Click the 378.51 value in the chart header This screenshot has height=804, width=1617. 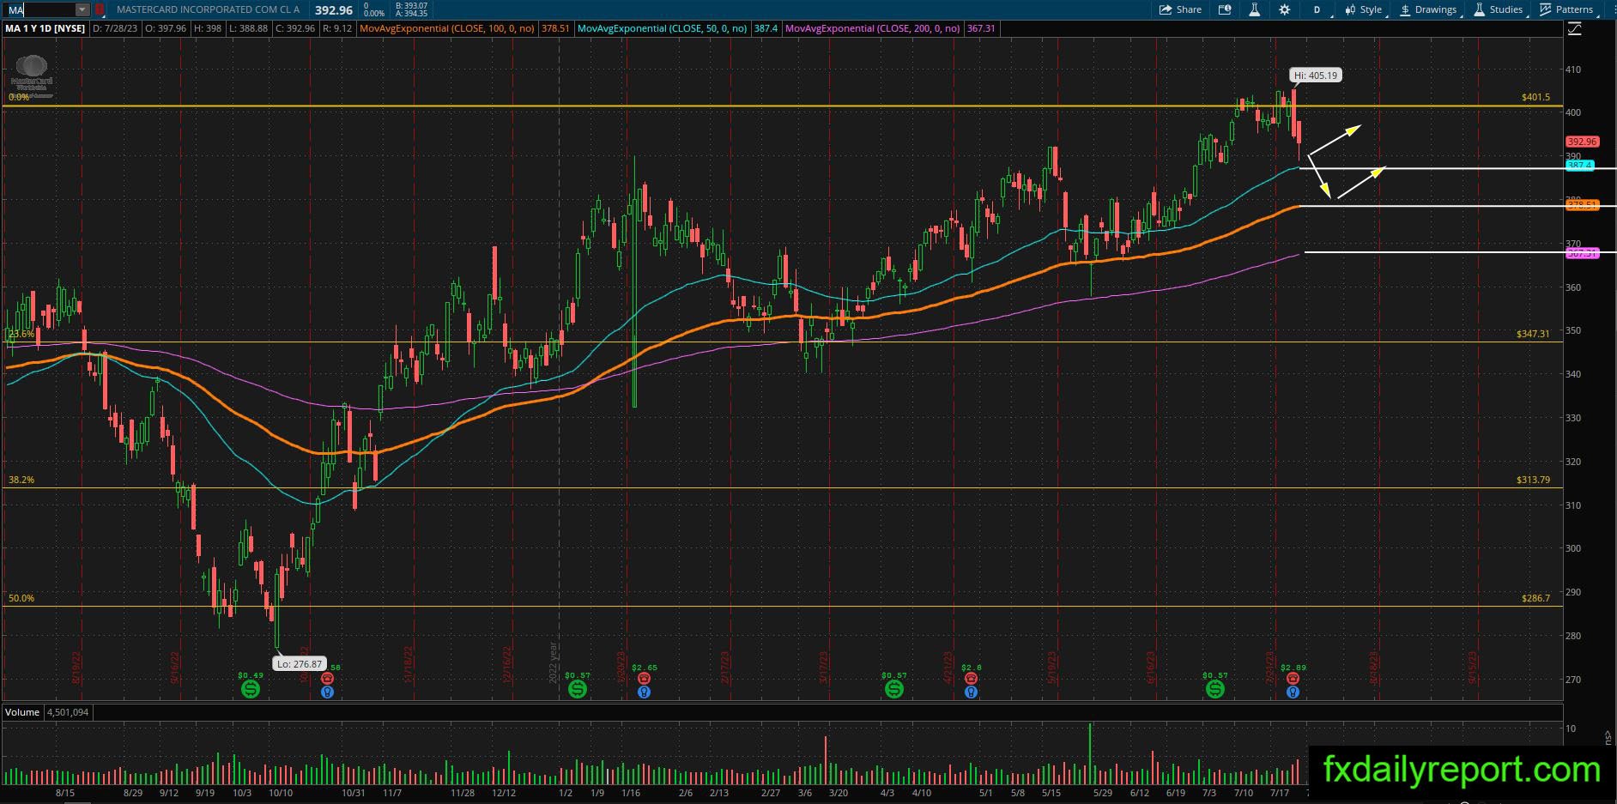(x=556, y=28)
